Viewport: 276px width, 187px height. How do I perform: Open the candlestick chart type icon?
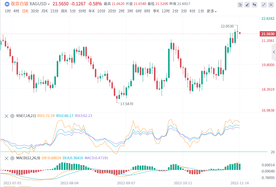tap(254, 5)
